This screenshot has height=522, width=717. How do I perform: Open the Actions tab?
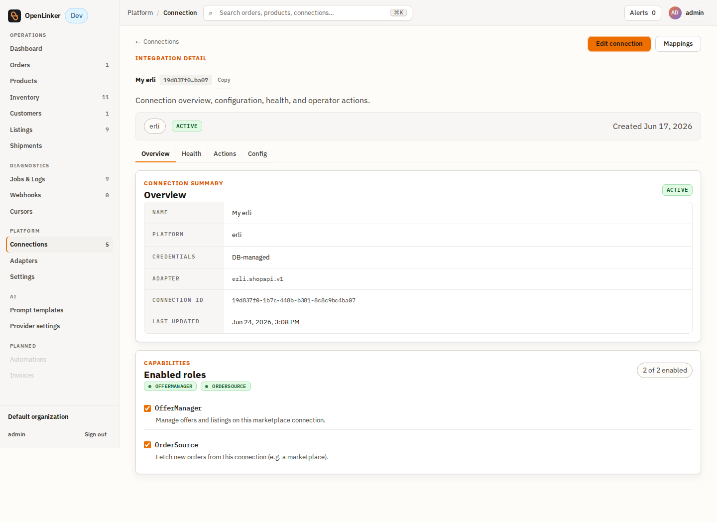coord(225,154)
